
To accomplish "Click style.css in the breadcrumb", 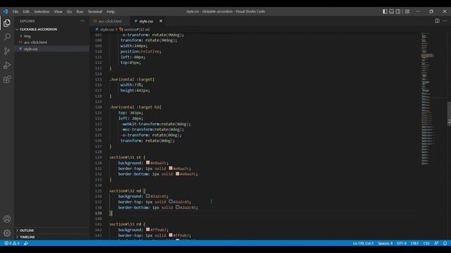I will [107, 30].
